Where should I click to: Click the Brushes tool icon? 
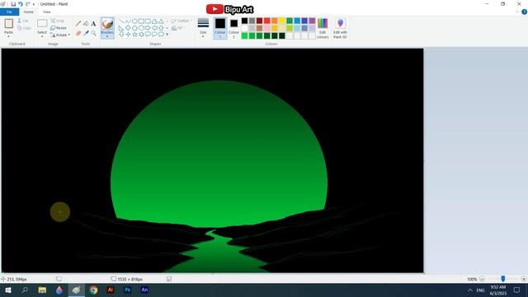click(107, 24)
